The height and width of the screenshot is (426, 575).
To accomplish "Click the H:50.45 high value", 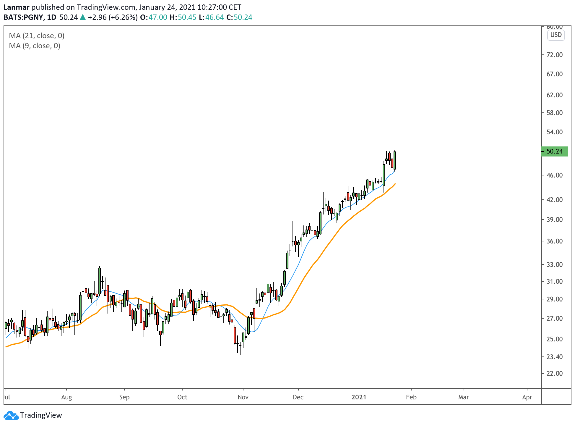I will tap(183, 17).
